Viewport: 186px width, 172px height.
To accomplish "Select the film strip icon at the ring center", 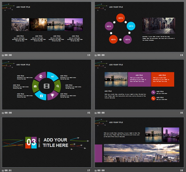I will click(x=47, y=86).
